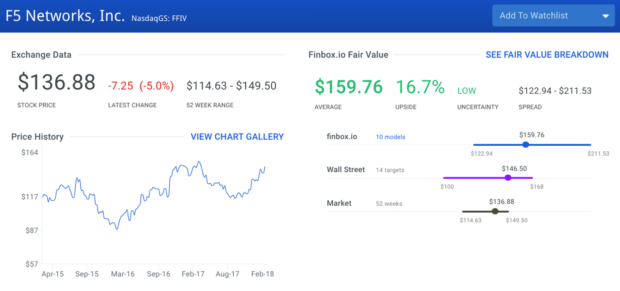
Task: Click the 16.7% upside value
Action: [420, 87]
